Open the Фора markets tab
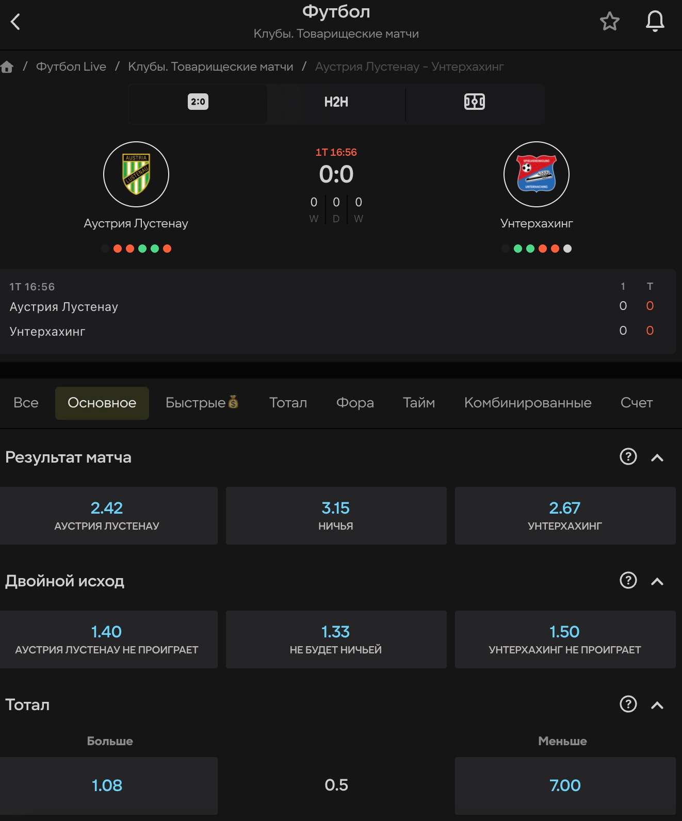 pos(355,403)
